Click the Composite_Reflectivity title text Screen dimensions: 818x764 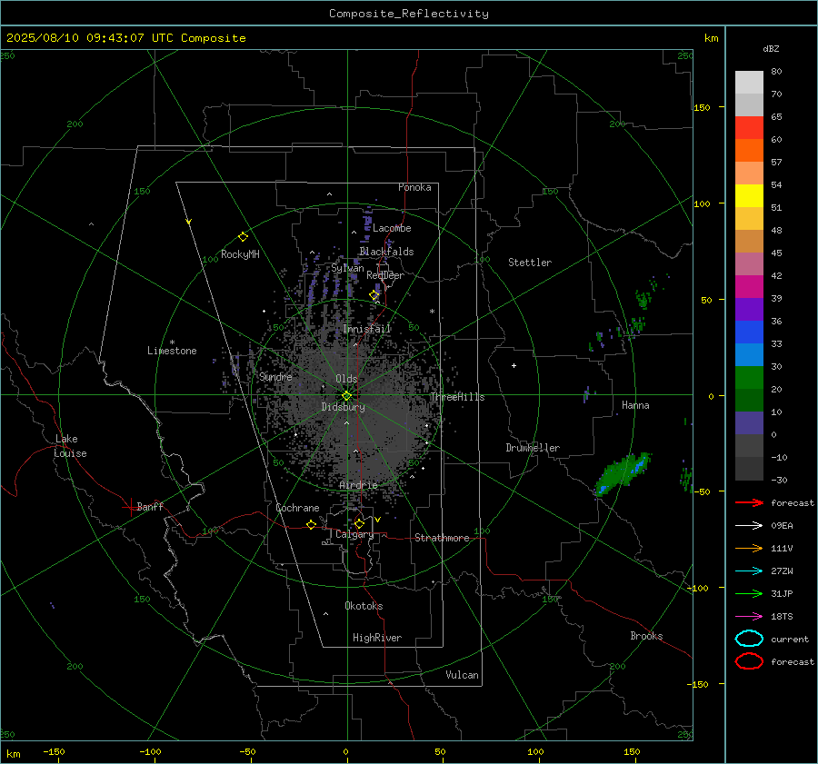click(408, 14)
